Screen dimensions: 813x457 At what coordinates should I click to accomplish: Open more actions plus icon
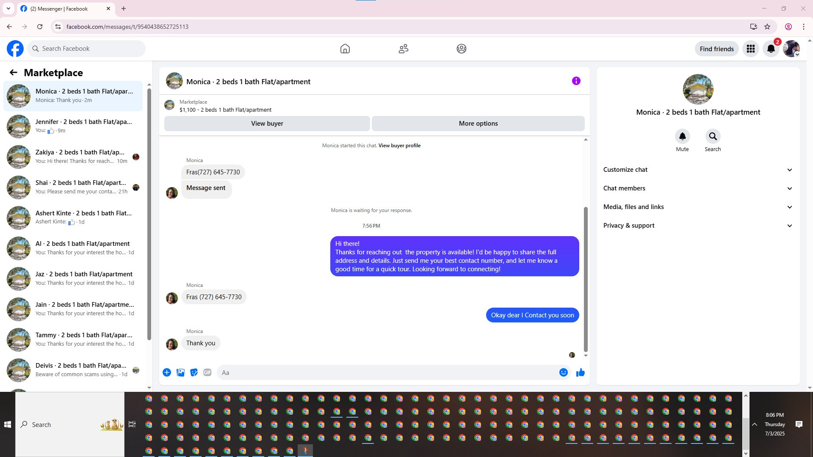[167, 372]
